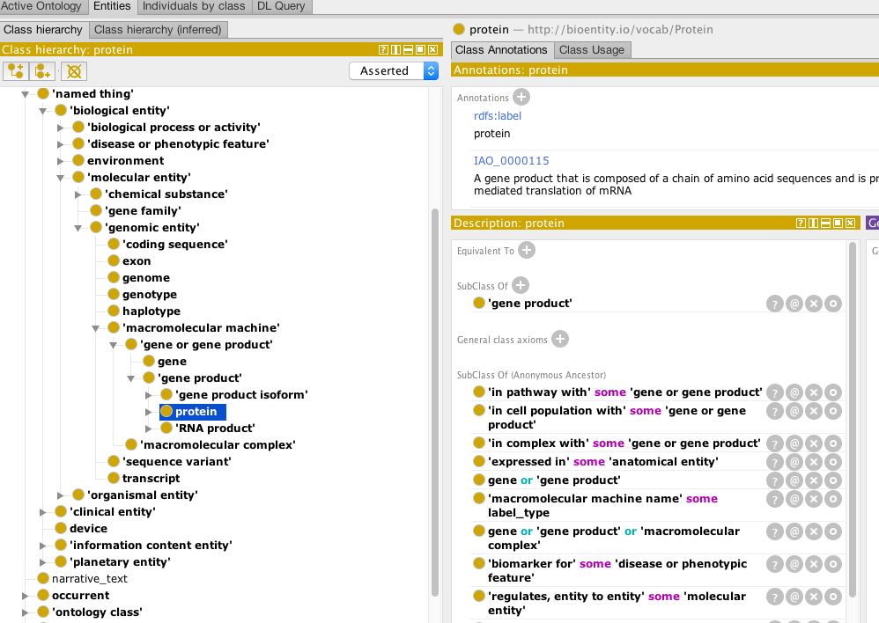The height and width of the screenshot is (623, 879).
Task: Annotate the 'expressed in' anatomical entity axiom
Action: 794,462
